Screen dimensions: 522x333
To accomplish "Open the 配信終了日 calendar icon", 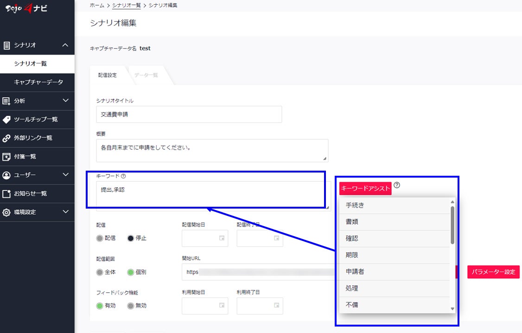I will (x=277, y=238).
